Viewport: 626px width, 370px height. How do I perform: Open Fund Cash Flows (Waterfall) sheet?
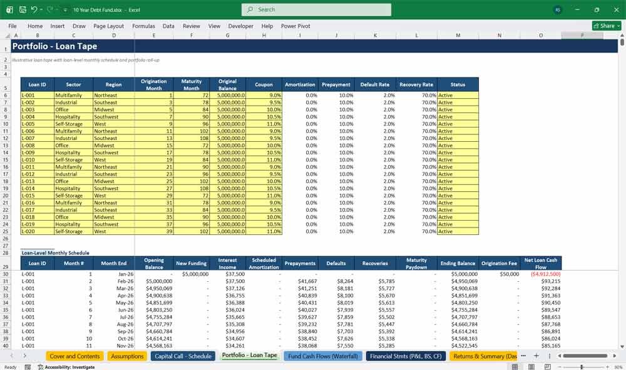[323, 356]
